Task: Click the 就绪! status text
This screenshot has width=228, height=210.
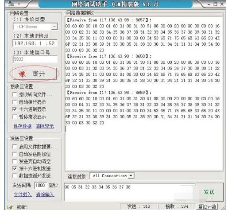Action: 22,207
